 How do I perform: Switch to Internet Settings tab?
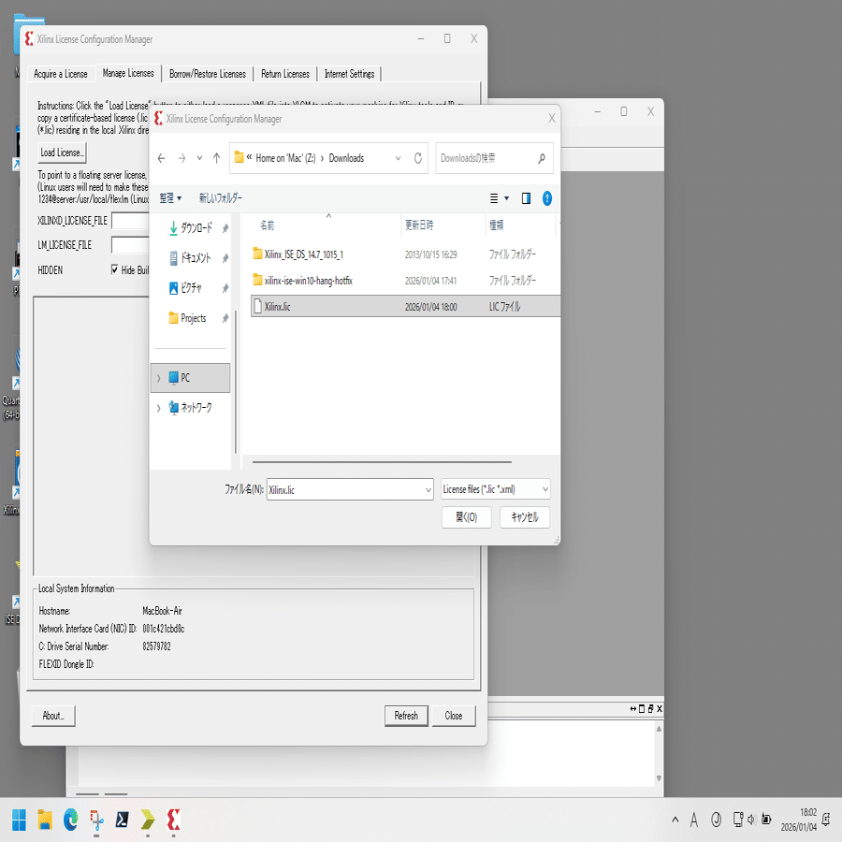(349, 74)
